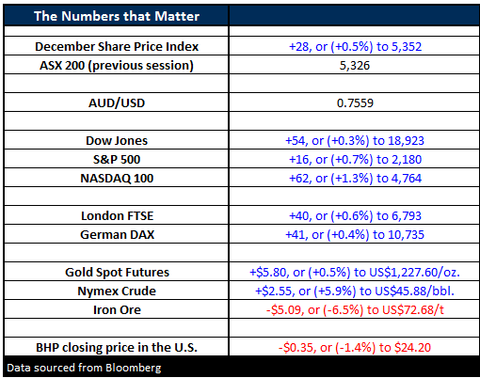
Task: Select the Gold Spot Futures label
Action: click(117, 272)
